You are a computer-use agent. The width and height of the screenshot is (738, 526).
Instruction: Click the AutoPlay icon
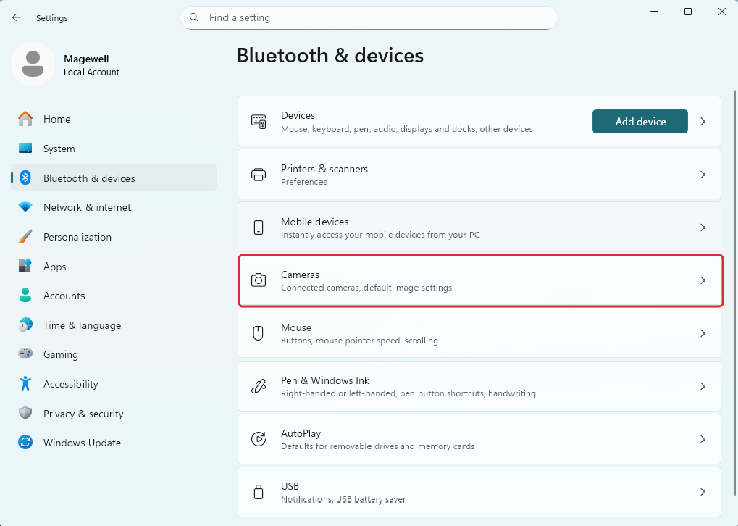259,439
